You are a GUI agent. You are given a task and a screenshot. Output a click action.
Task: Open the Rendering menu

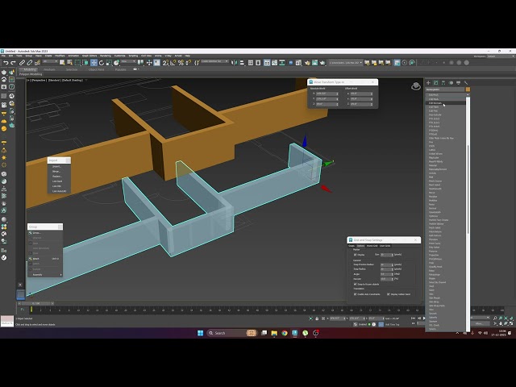point(106,56)
